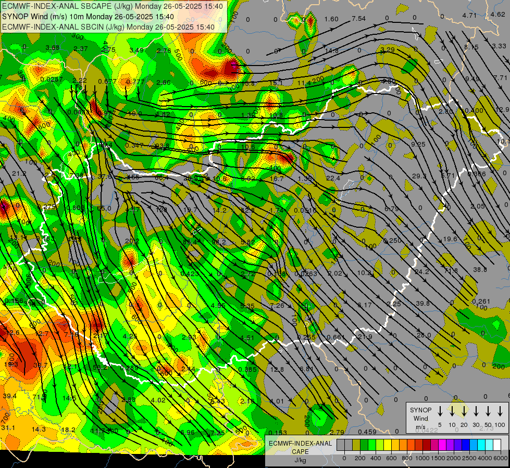
Task: Click the 1500 tick label in legend
Action: click(x=438, y=458)
